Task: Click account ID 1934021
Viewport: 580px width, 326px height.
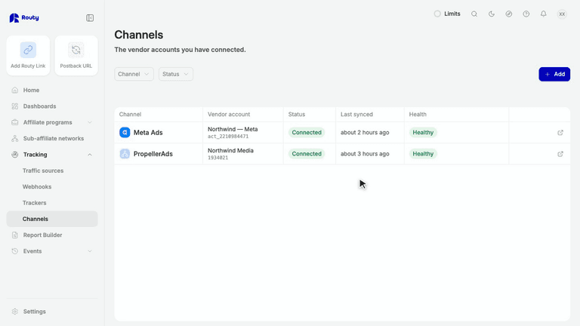Action: (217, 158)
